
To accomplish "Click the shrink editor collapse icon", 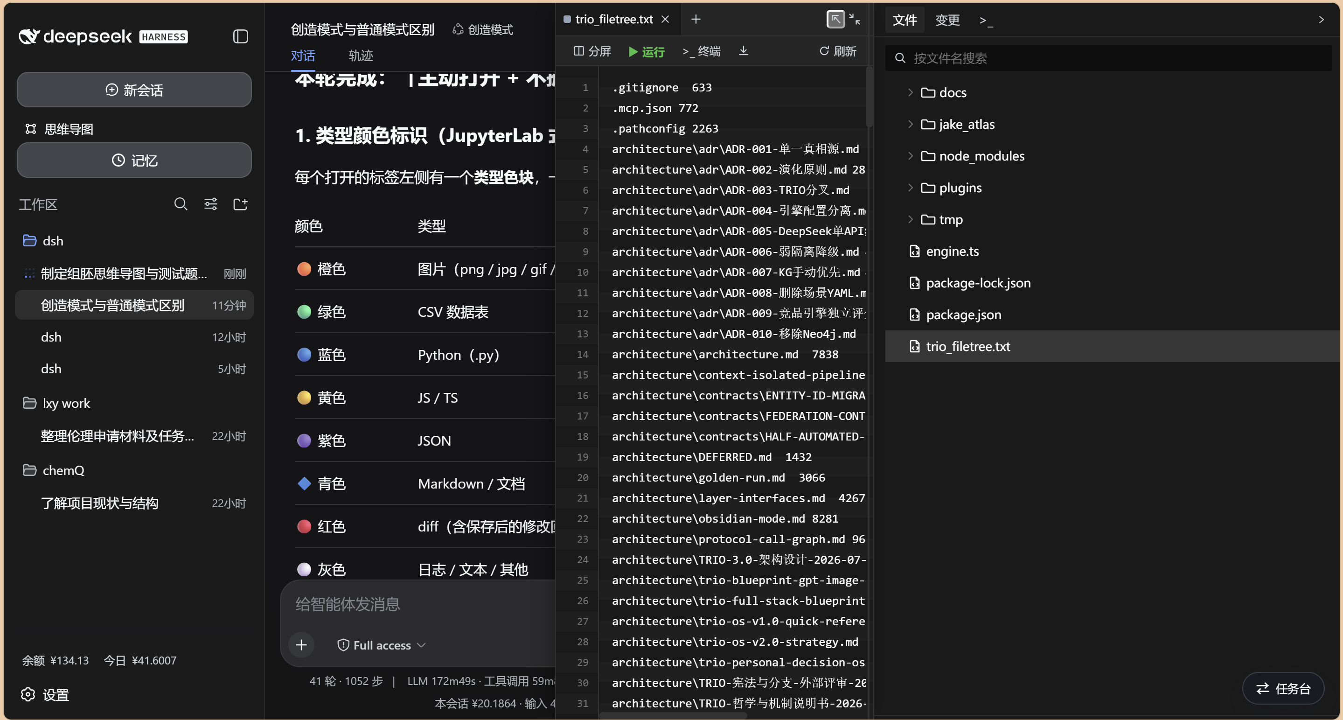I will 855,19.
